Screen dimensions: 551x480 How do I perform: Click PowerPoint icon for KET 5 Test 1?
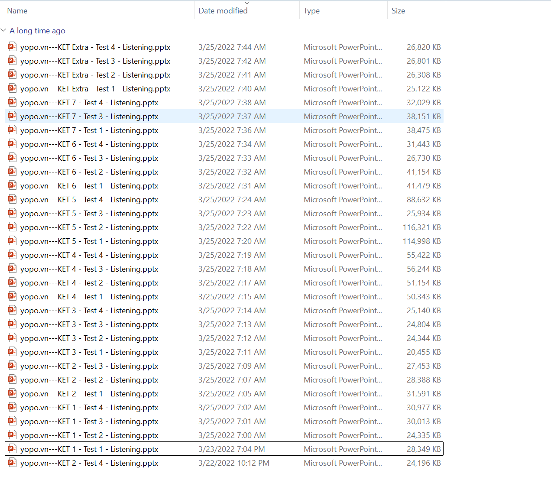[x=12, y=241]
